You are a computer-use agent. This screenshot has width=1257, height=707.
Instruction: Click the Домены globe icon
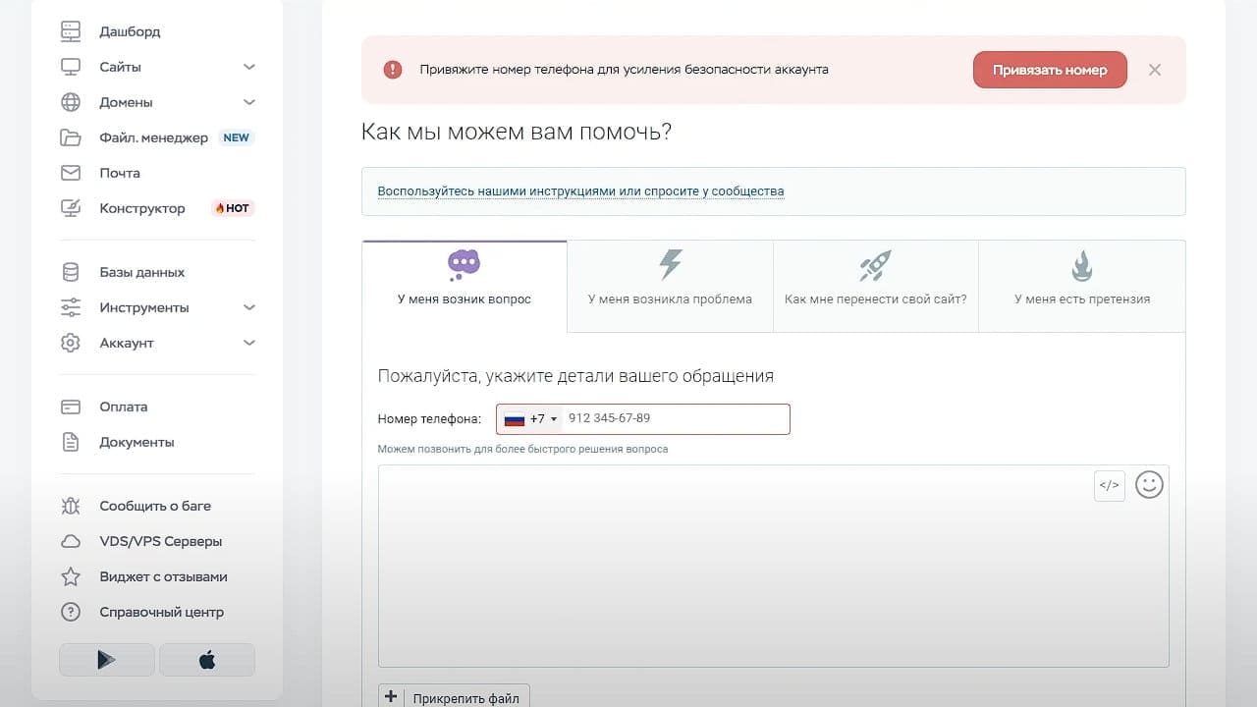tap(71, 102)
